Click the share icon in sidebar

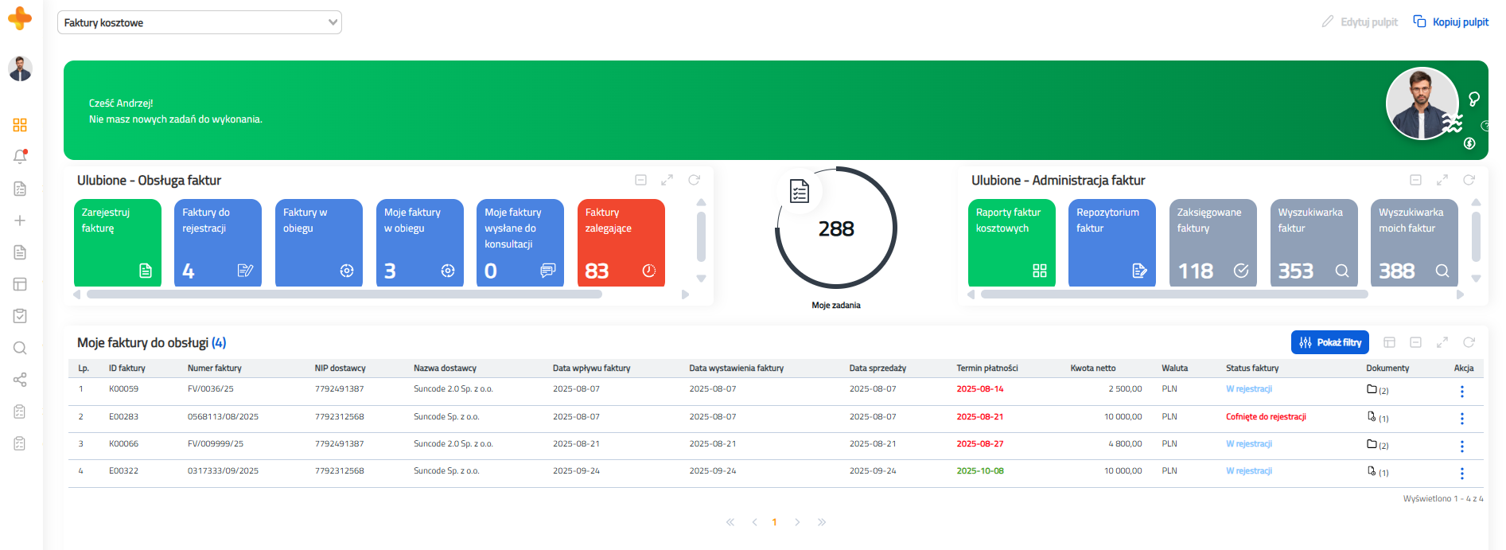pos(20,380)
